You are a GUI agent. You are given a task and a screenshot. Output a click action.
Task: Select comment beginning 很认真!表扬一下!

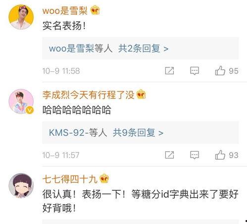140,201
